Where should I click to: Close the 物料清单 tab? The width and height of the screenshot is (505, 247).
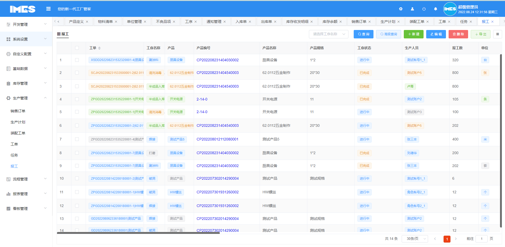(x=116, y=22)
